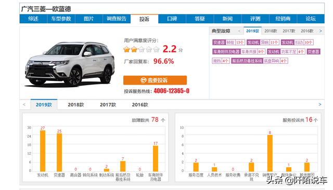Click the left arrow beside 典型故障

(239, 31)
